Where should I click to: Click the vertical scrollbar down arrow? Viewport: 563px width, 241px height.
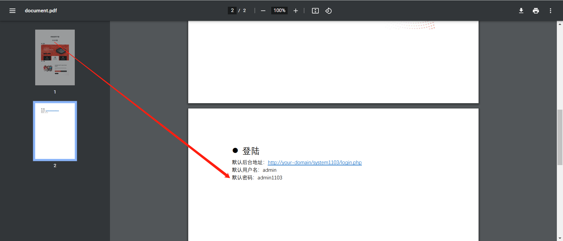coord(560,238)
